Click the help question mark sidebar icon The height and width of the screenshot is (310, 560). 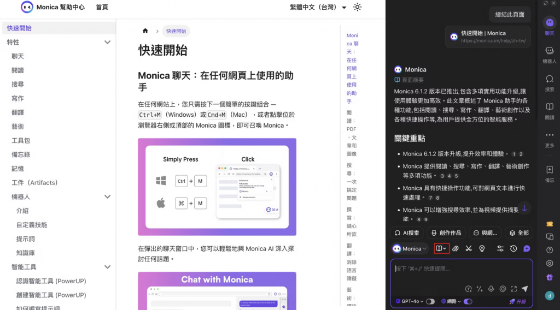click(x=550, y=250)
